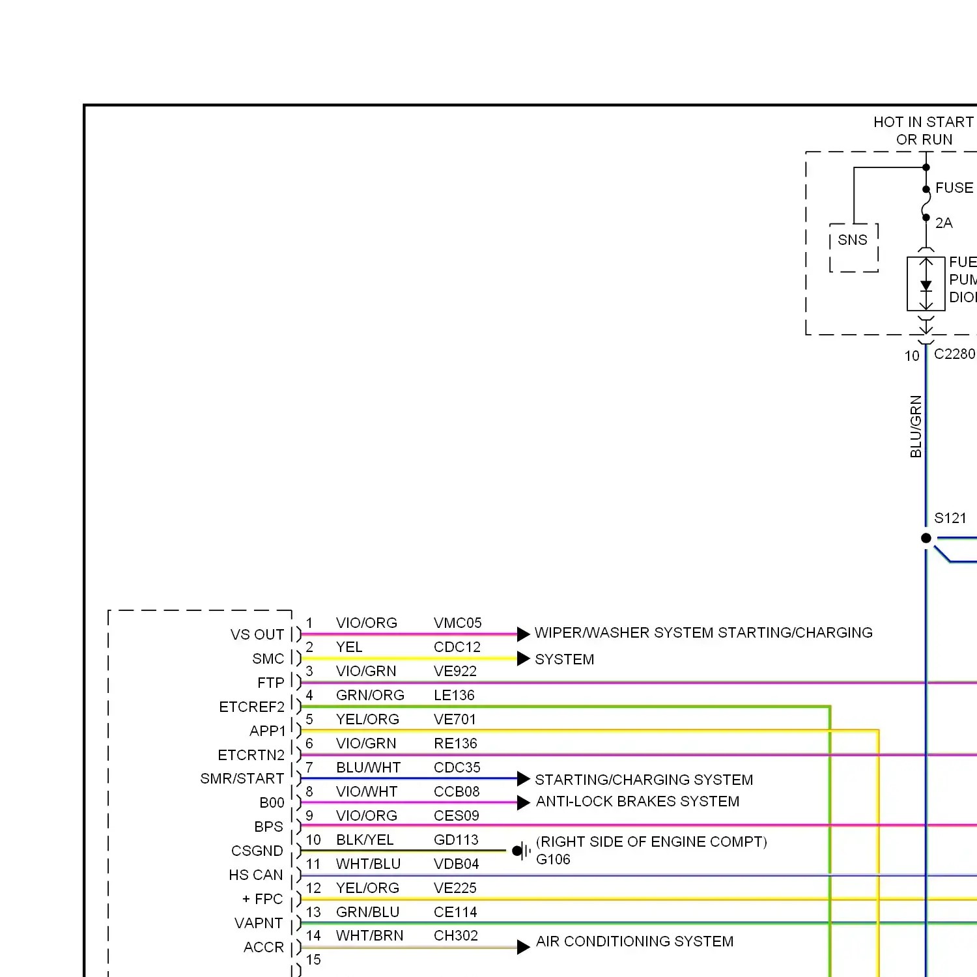The image size is (977, 977).
Task: Select the GRN/BLU wire color label
Action: (367, 912)
